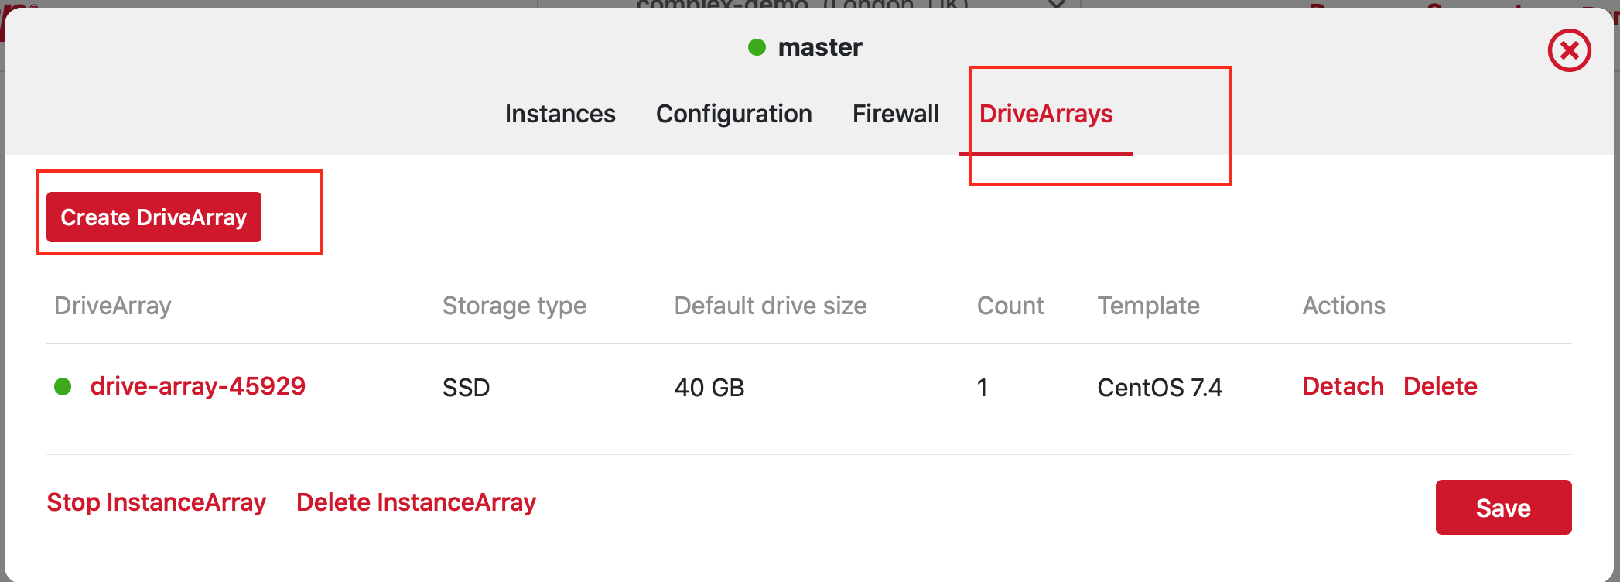Select the DriveArrays tab
Image resolution: width=1620 pixels, height=582 pixels.
pos(1045,114)
